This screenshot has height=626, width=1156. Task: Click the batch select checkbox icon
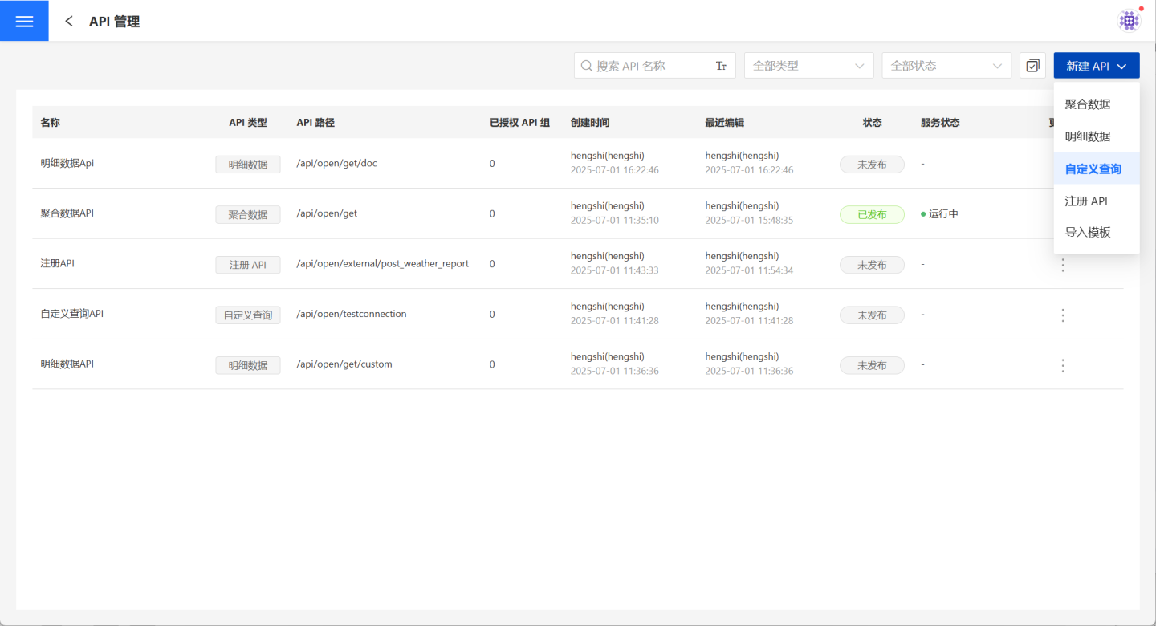point(1032,66)
